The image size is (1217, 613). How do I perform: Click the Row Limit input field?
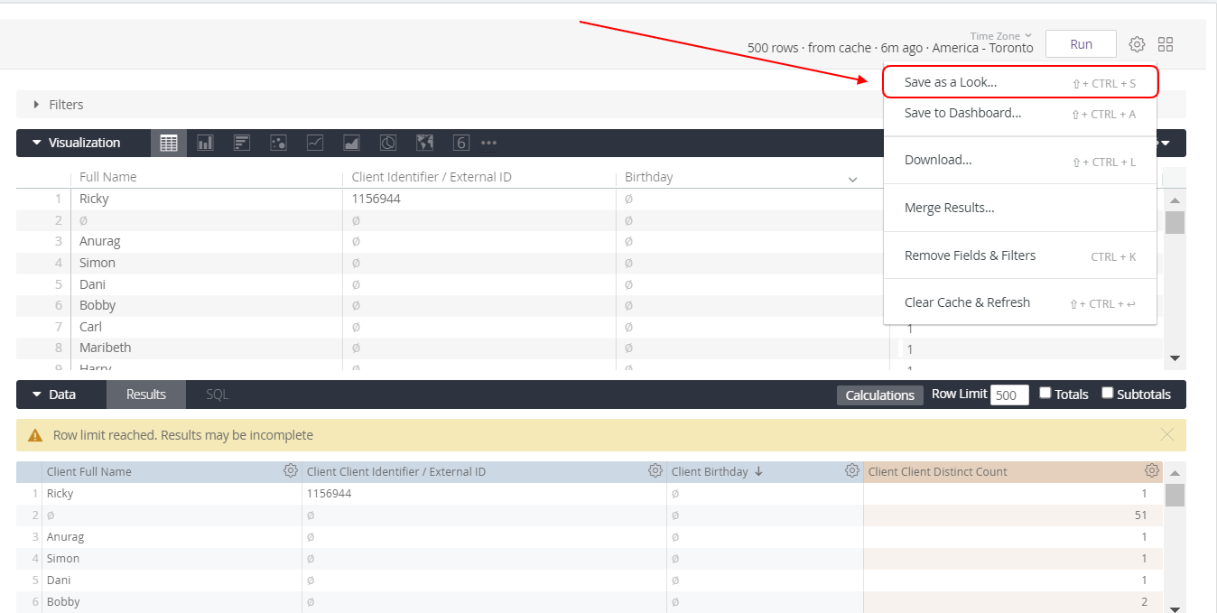pyautogui.click(x=1009, y=395)
